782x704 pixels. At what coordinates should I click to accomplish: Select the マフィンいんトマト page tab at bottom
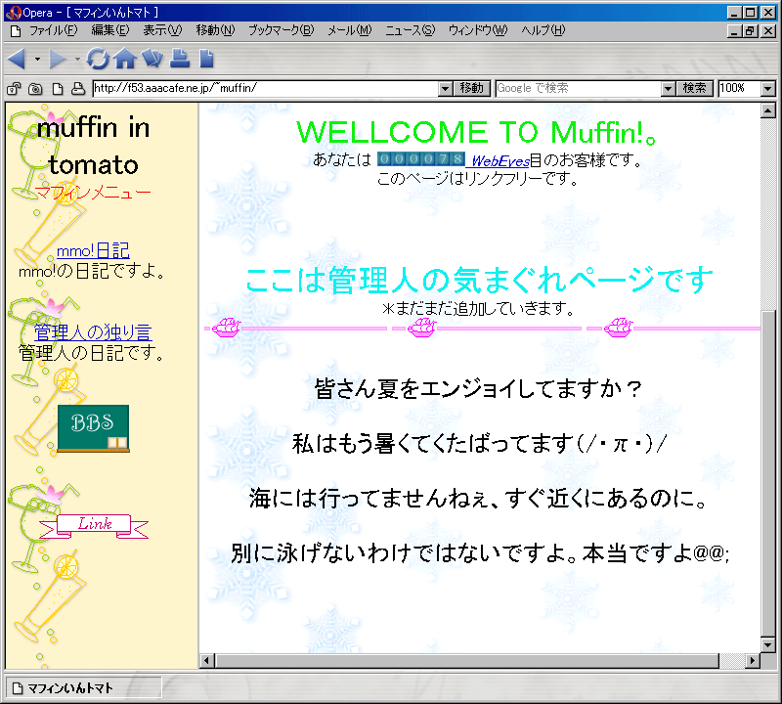[x=83, y=688]
